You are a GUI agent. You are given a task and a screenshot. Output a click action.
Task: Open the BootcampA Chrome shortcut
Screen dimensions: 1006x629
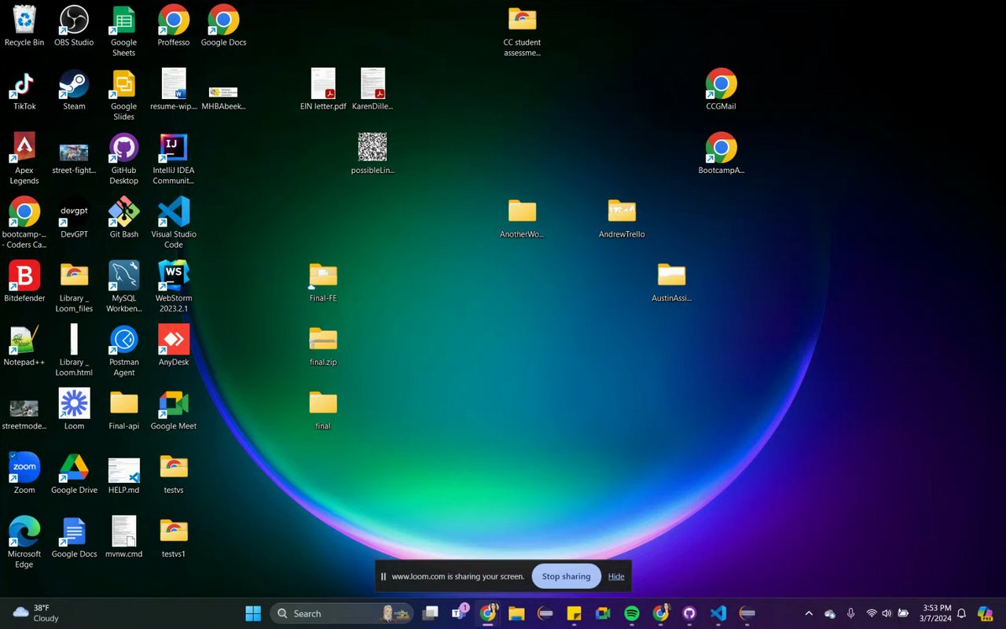click(721, 153)
